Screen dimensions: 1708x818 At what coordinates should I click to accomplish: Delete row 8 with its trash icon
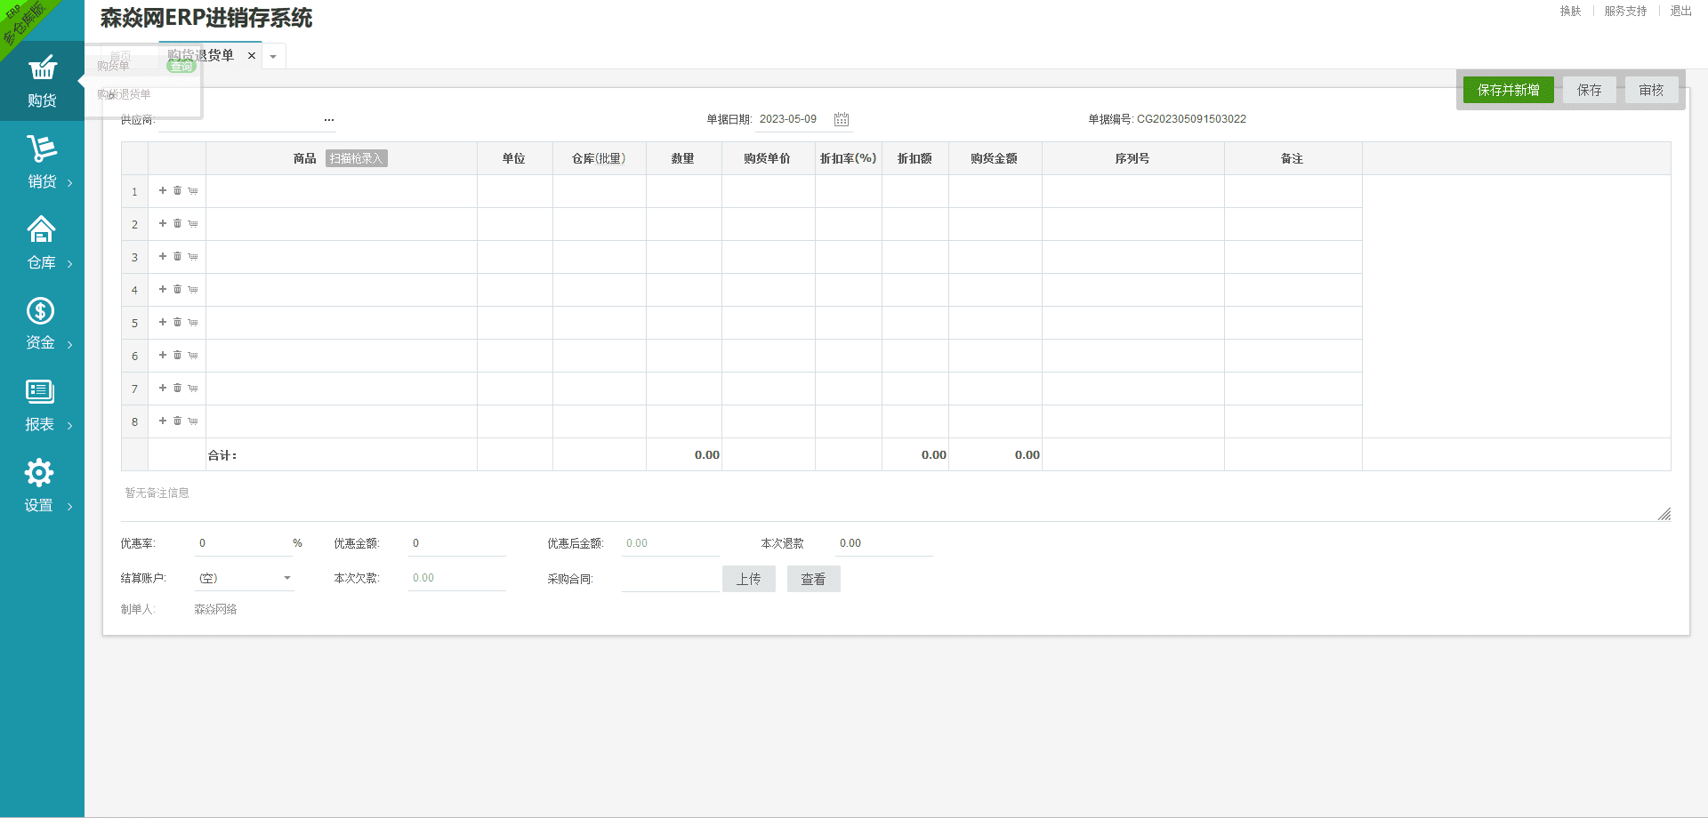[177, 421]
